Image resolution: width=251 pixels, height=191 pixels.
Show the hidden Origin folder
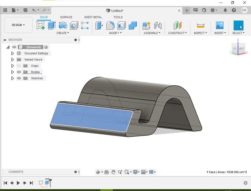coord(19,66)
